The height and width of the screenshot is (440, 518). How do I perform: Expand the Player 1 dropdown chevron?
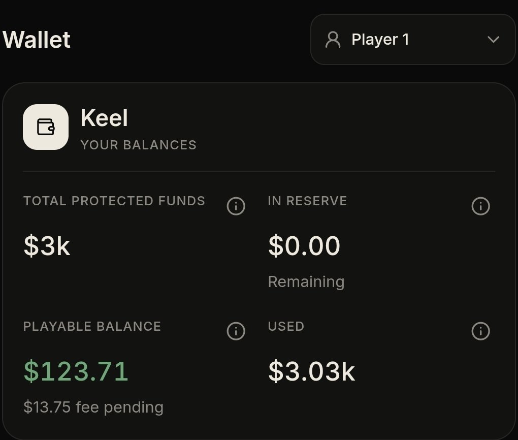point(494,40)
